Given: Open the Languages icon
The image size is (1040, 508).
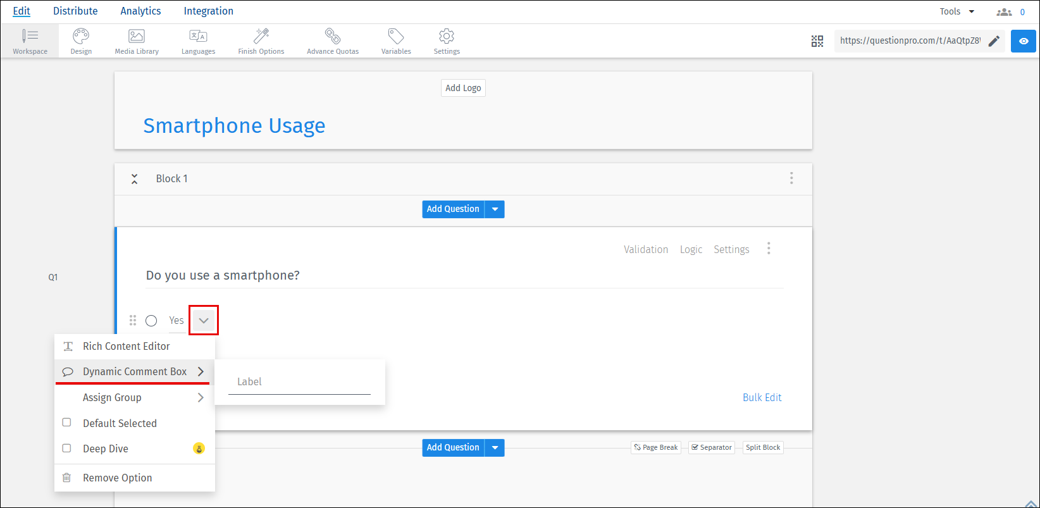Looking at the screenshot, I should pos(198,41).
